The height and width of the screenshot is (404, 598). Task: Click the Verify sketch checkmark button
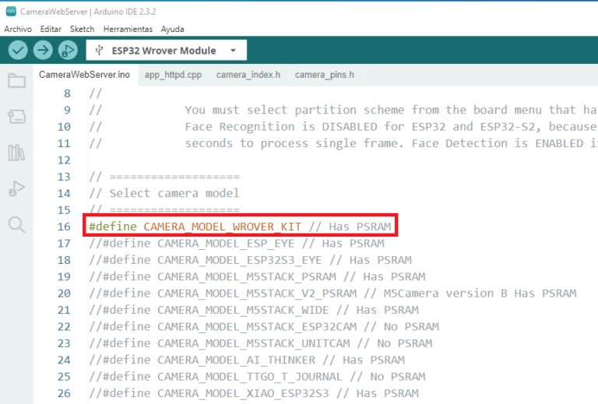(18, 51)
